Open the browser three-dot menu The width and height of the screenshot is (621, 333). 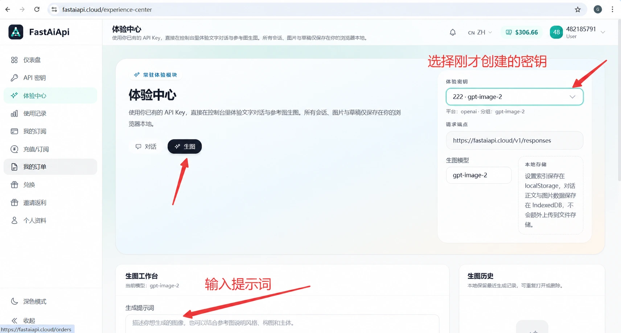pyautogui.click(x=612, y=9)
